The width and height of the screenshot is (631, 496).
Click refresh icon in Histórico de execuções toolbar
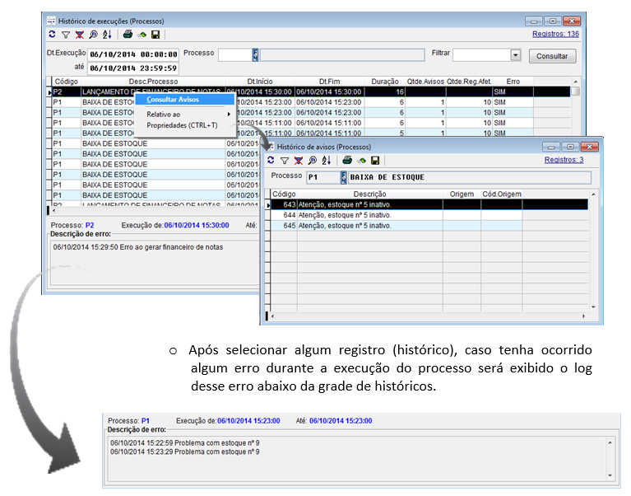53,35
